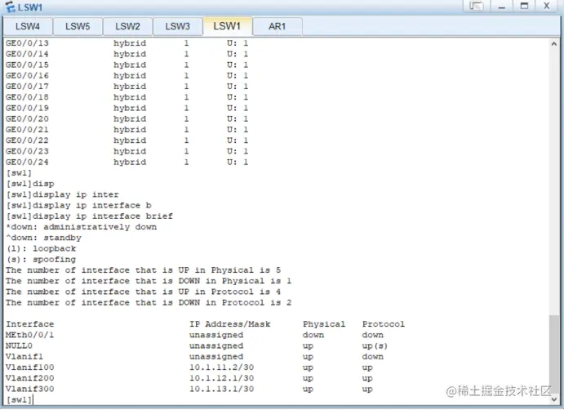This screenshot has height=410, width=564.
Task: Click the '^down: standby' line
Action: [43, 238]
